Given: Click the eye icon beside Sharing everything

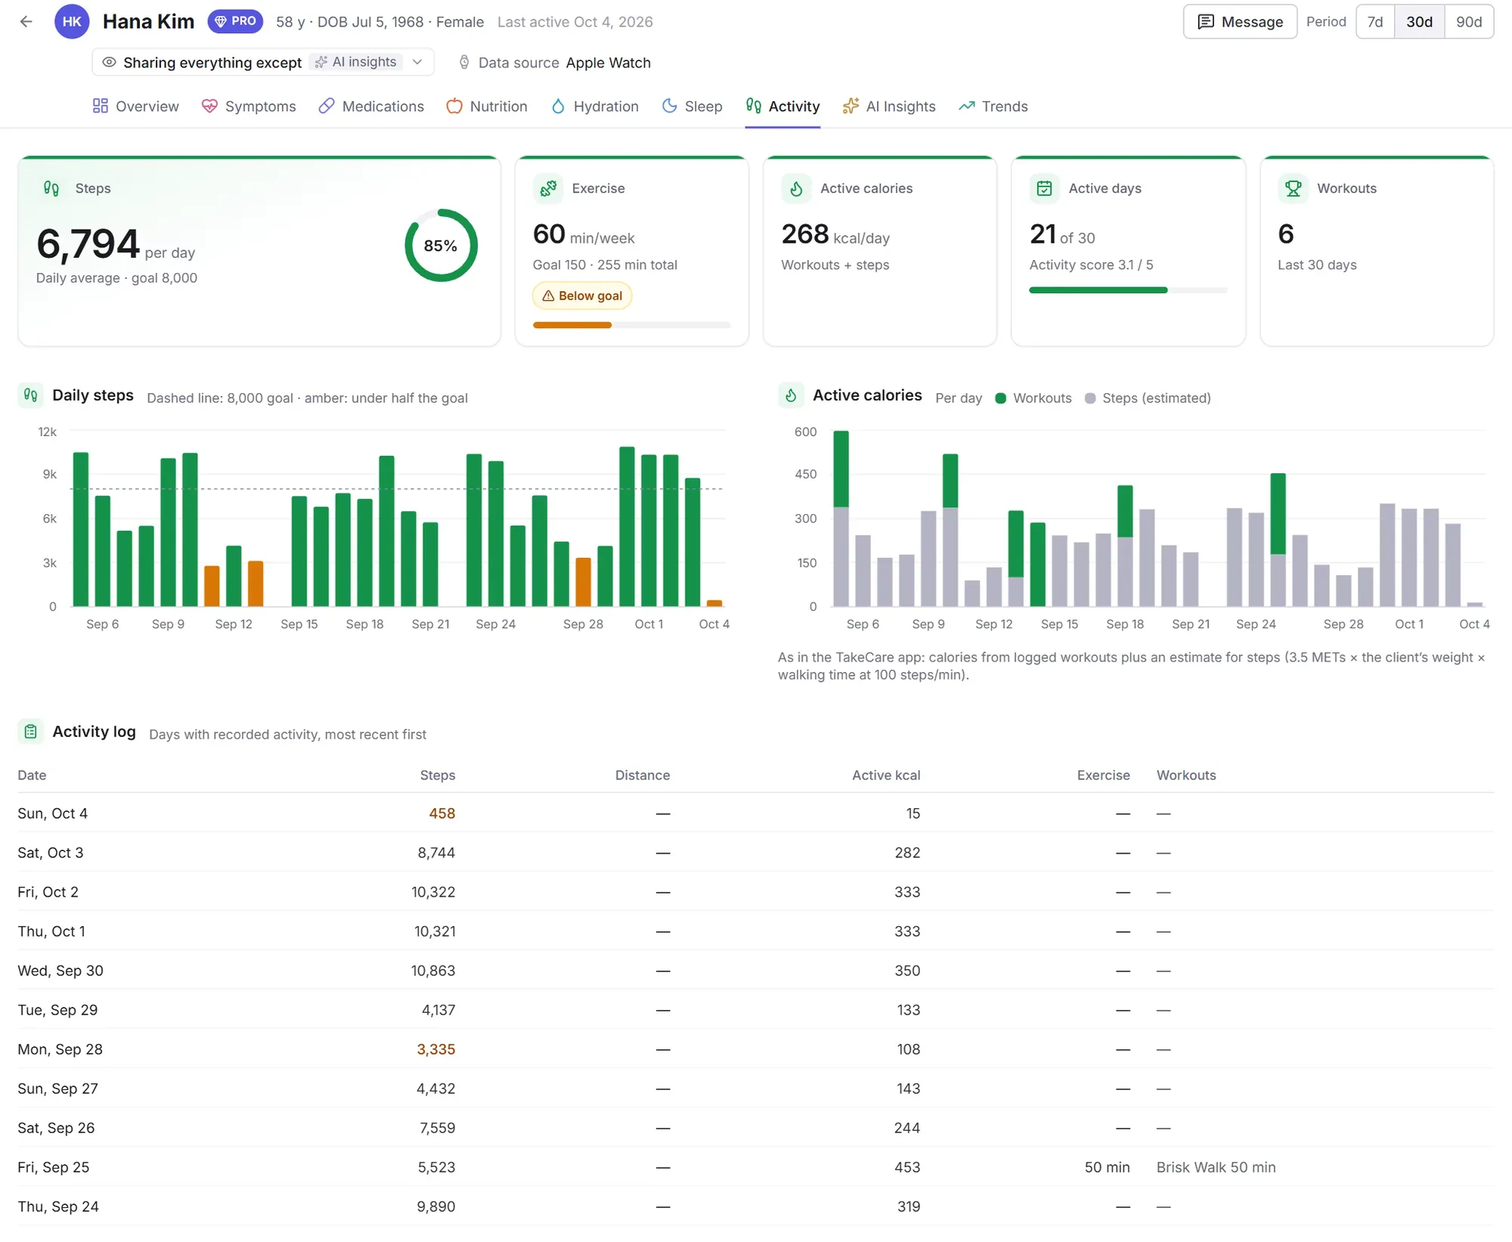Looking at the screenshot, I should tap(109, 62).
